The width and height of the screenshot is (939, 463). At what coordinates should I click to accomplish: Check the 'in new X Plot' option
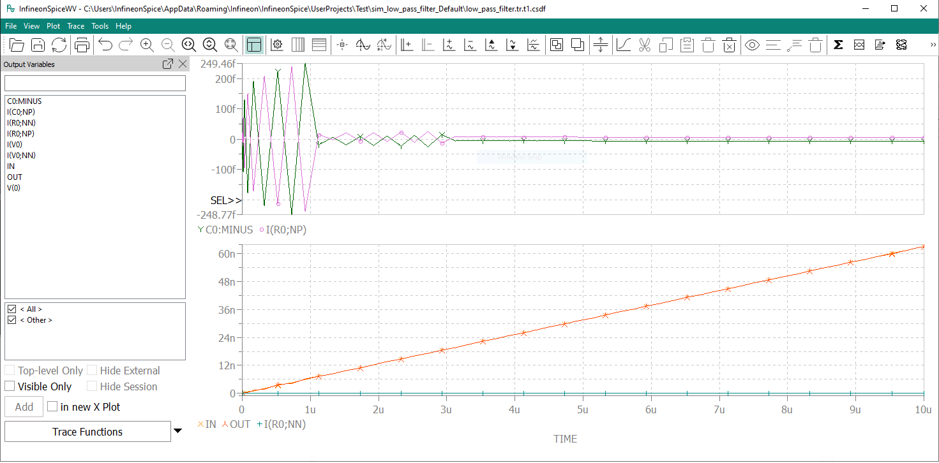click(x=52, y=407)
